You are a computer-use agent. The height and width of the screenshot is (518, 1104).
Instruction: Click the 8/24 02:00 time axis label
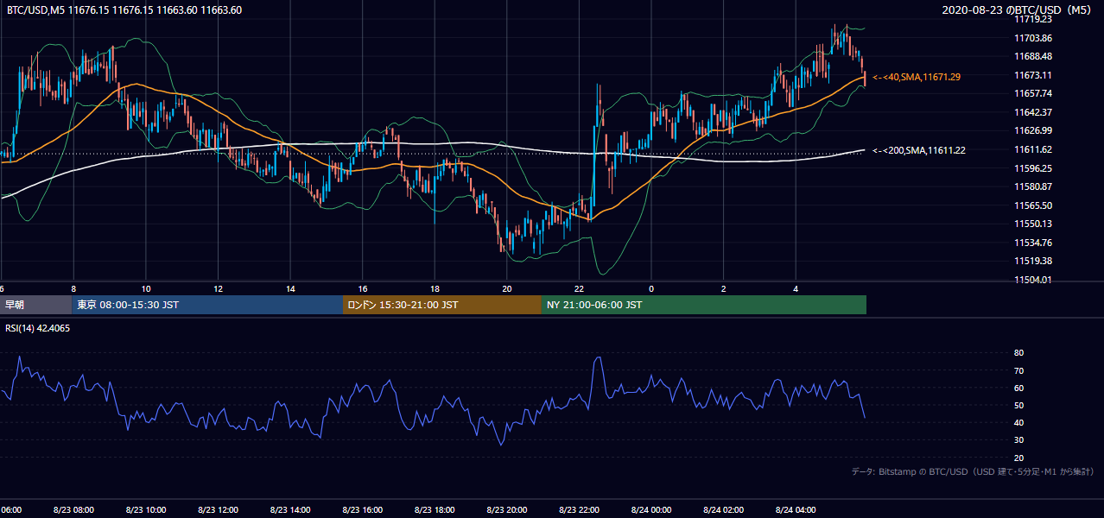tap(724, 510)
